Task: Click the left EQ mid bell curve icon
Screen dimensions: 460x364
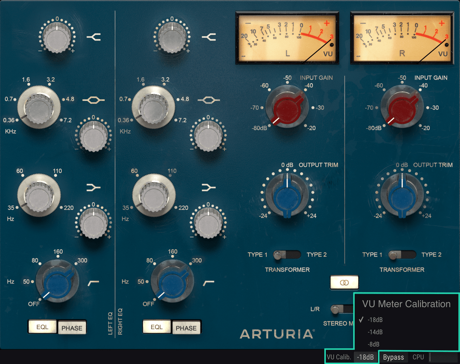Action: coord(93,100)
